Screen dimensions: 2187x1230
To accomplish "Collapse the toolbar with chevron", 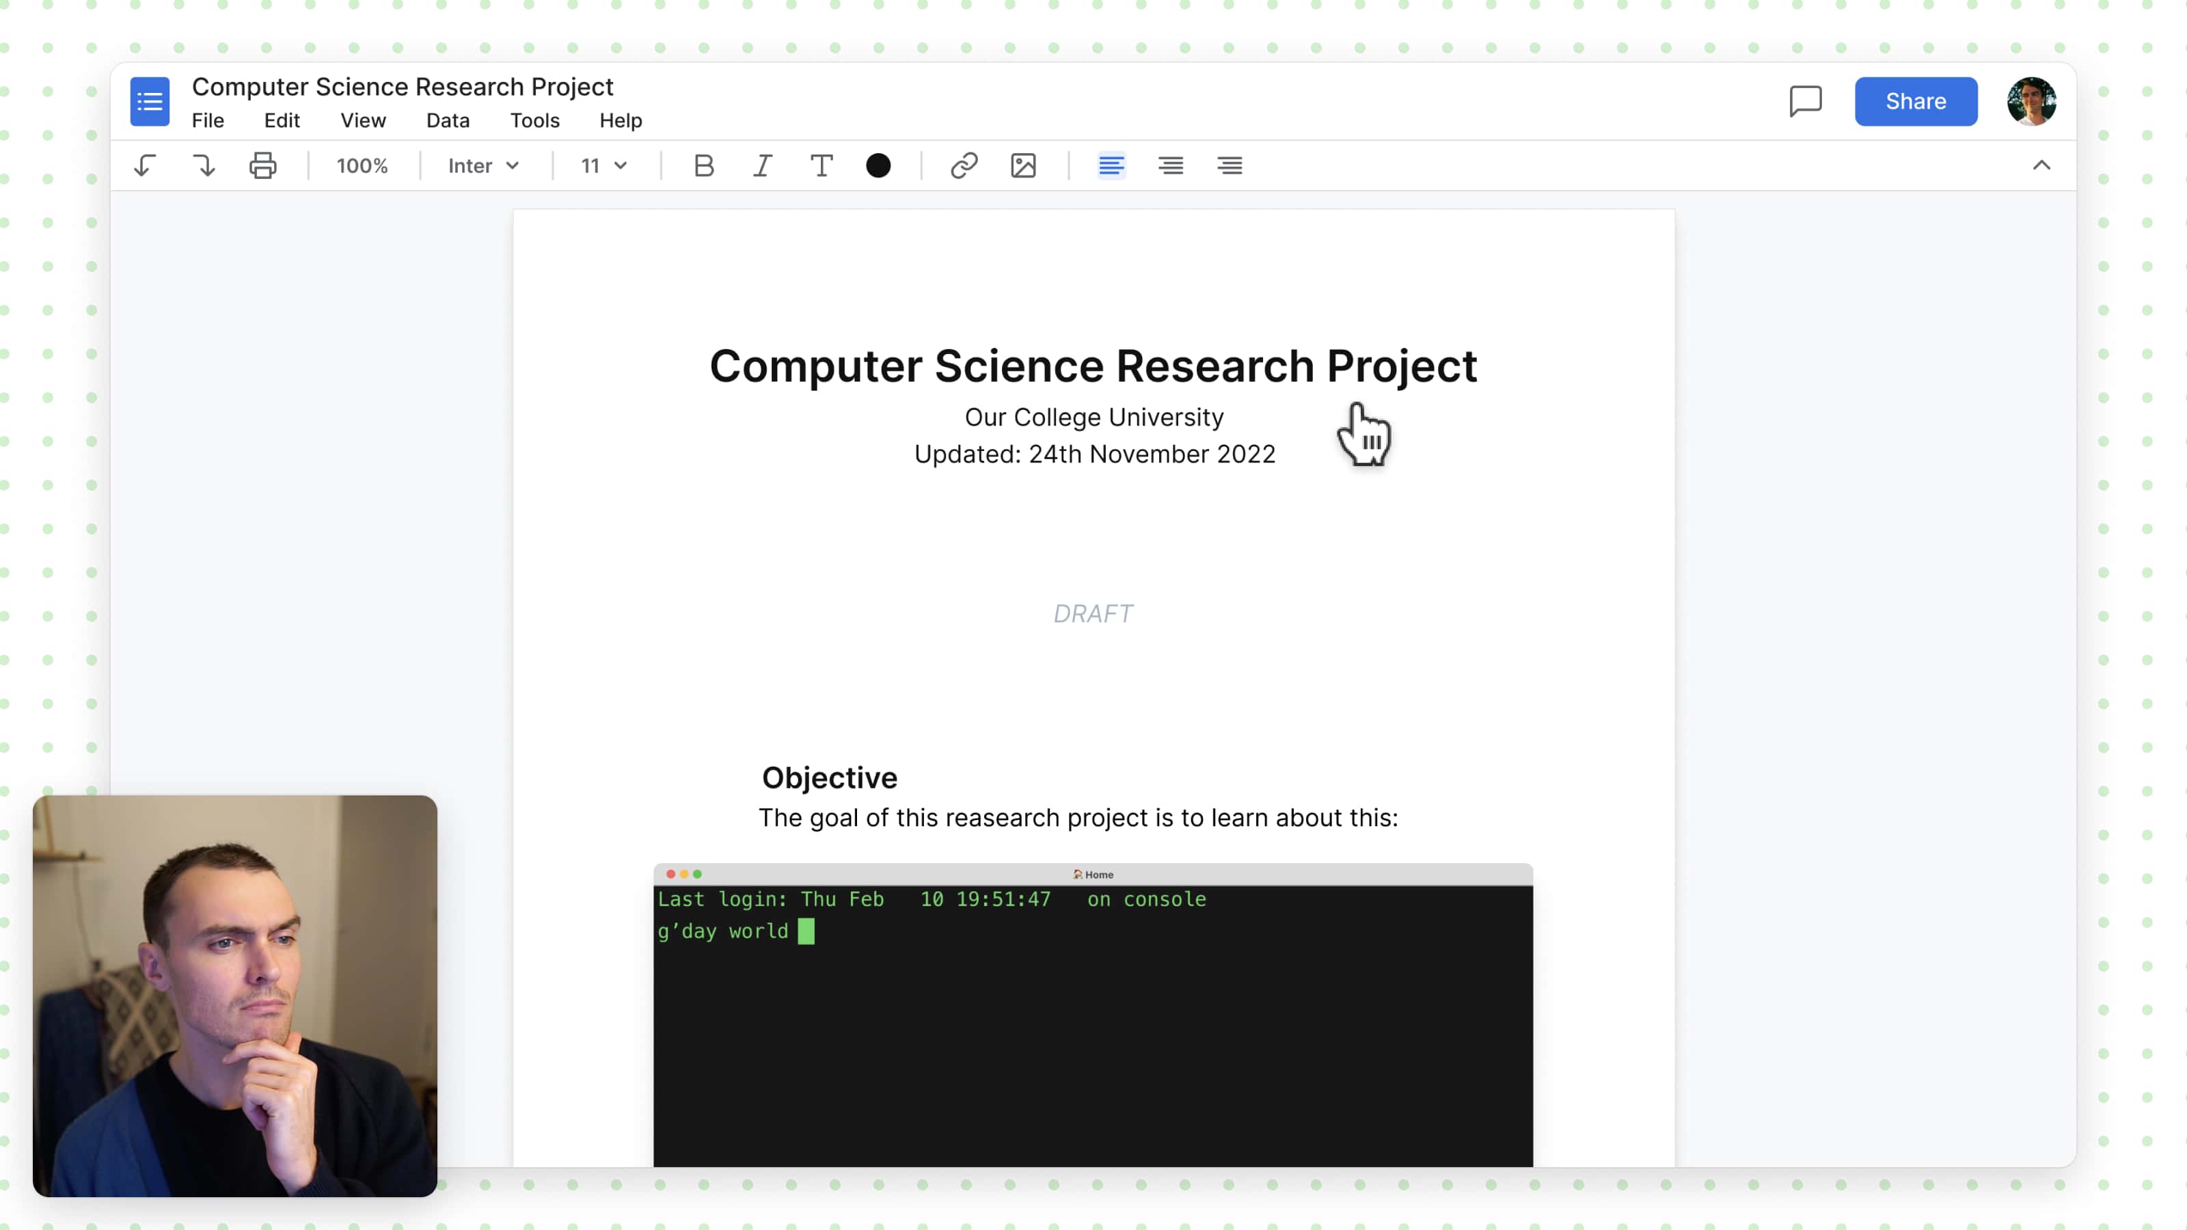I will (x=2041, y=165).
